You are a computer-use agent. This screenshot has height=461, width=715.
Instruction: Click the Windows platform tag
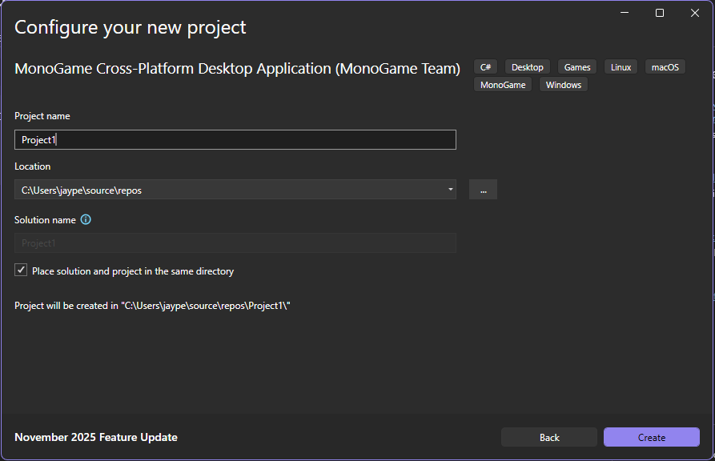[563, 85]
